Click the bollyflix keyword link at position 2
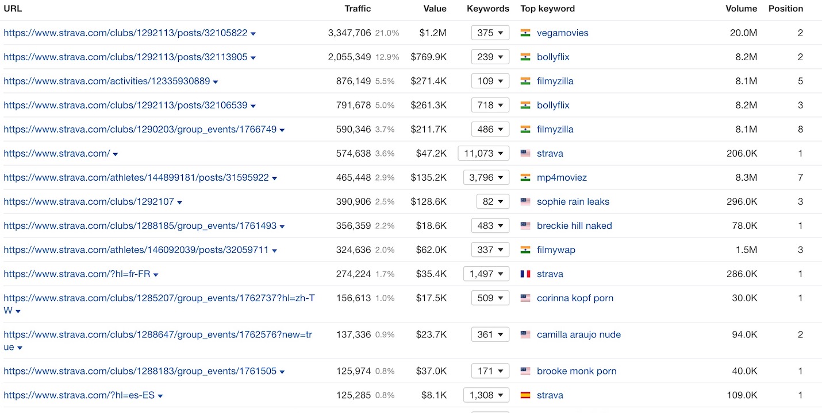The height and width of the screenshot is (413, 822). tap(553, 57)
